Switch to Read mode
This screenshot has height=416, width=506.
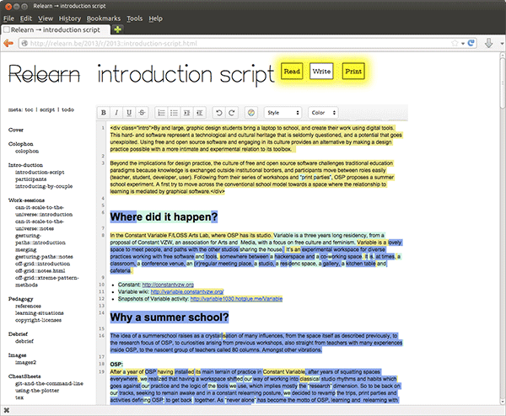point(292,72)
